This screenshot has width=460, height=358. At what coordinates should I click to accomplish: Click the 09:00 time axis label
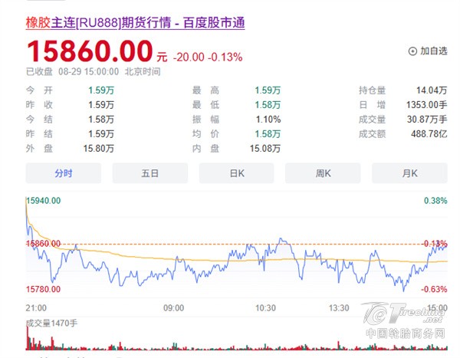[x=174, y=308]
